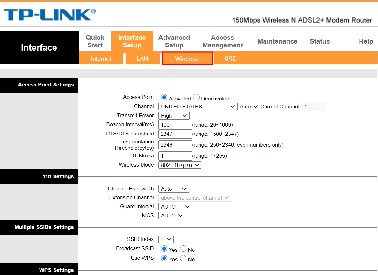Select Activated access point radio button
378x275 pixels.
tap(164, 98)
